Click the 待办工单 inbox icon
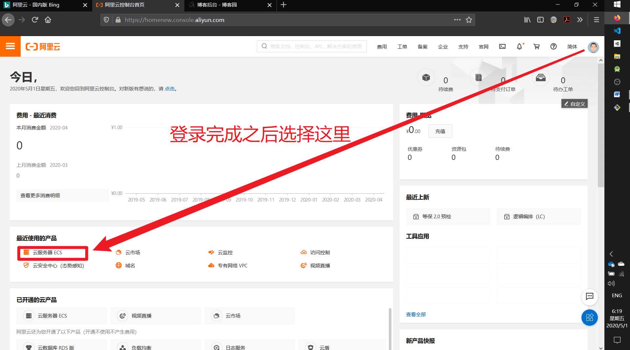This screenshot has width=630, height=350. coord(540,78)
